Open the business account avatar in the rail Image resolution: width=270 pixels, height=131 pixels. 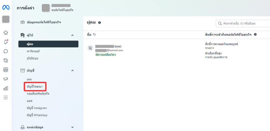pyautogui.click(x=6, y=19)
